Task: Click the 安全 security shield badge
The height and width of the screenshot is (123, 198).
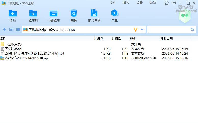Action: pos(185,16)
